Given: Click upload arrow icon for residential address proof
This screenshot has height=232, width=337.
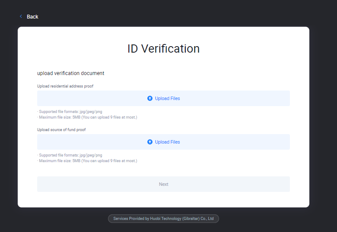Looking at the screenshot, I should point(150,98).
